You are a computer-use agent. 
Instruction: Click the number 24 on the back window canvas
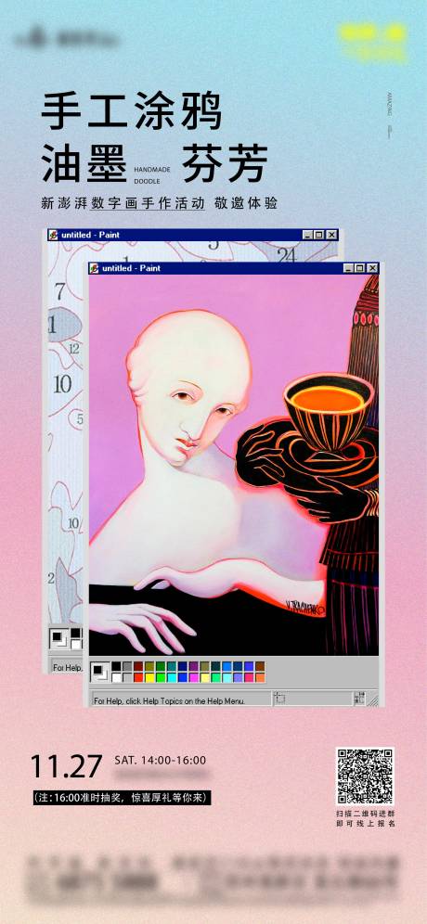(286, 255)
